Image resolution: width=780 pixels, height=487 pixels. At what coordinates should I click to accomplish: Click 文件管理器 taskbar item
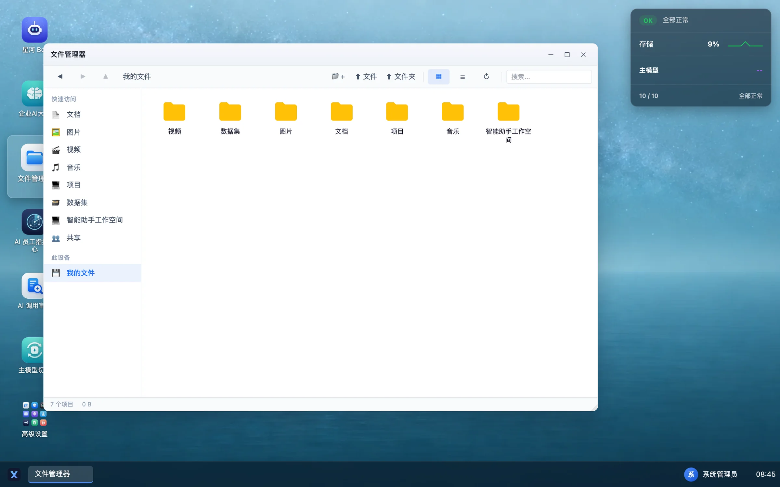60,474
